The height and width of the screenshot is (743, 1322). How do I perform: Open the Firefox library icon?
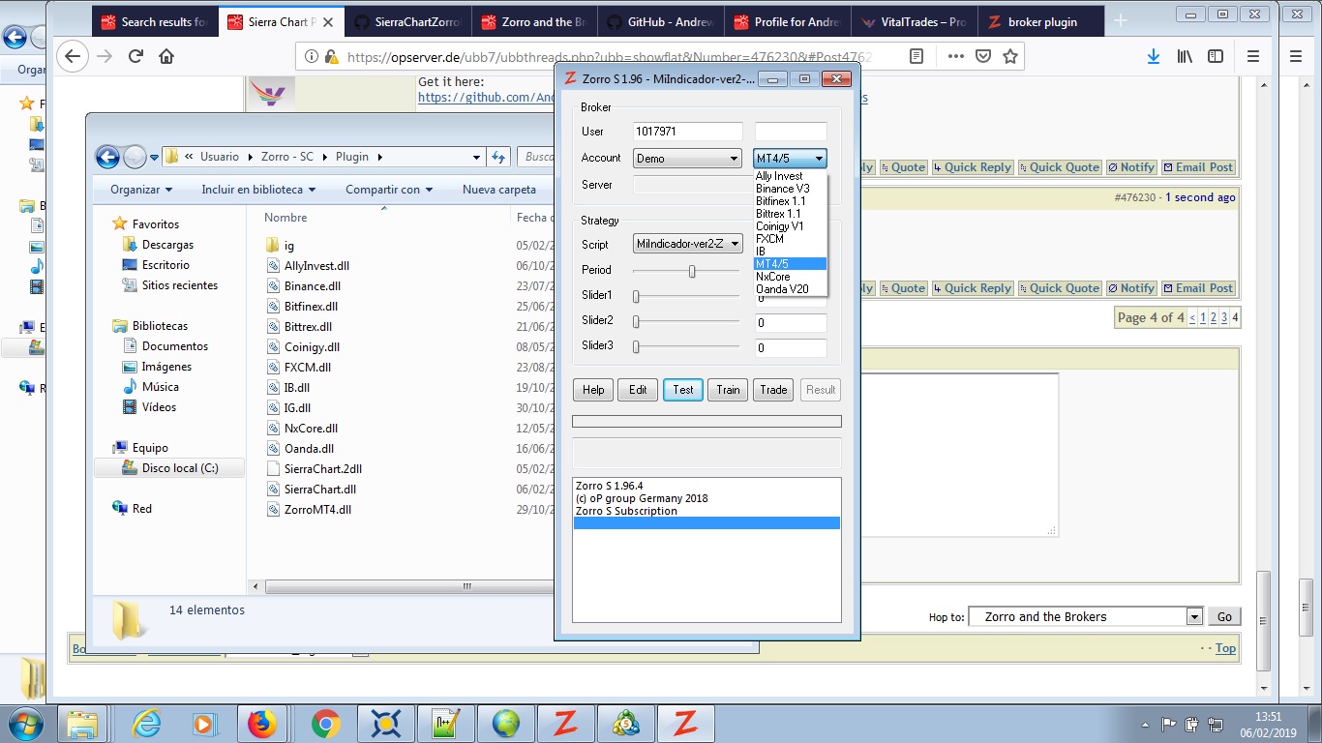click(x=1185, y=56)
